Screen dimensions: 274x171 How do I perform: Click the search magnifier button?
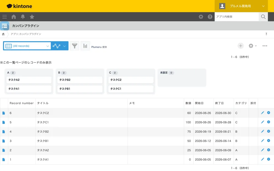click(263, 17)
